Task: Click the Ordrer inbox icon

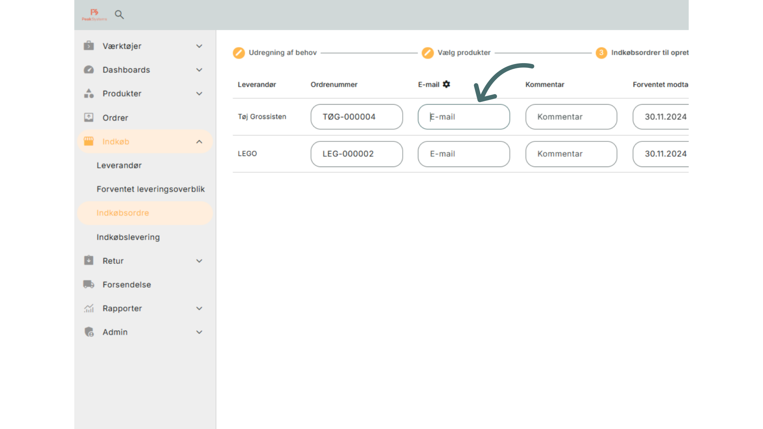Action: pos(89,118)
